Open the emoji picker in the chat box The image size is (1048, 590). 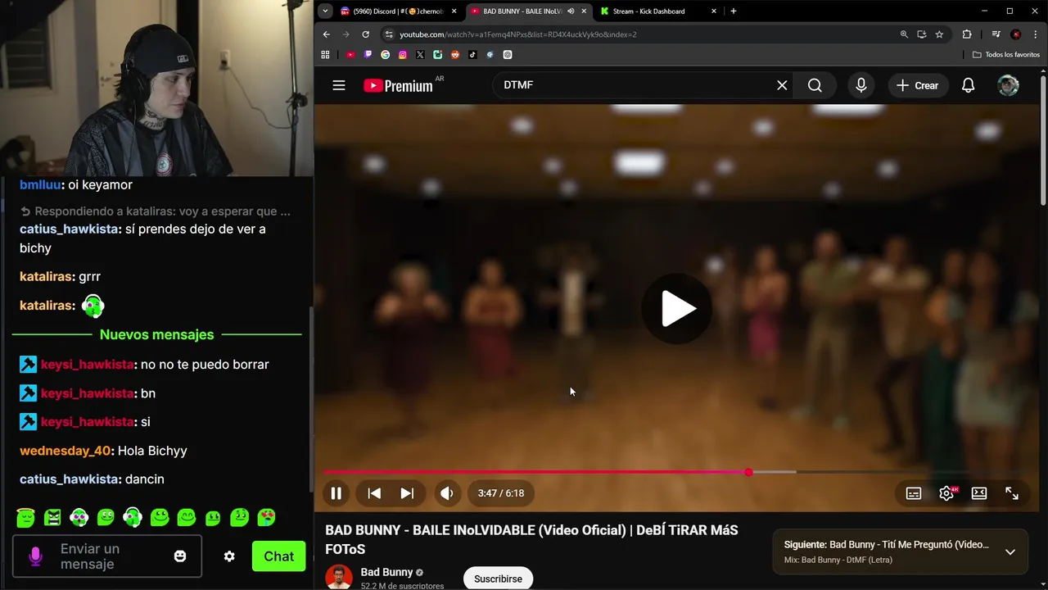(180, 556)
